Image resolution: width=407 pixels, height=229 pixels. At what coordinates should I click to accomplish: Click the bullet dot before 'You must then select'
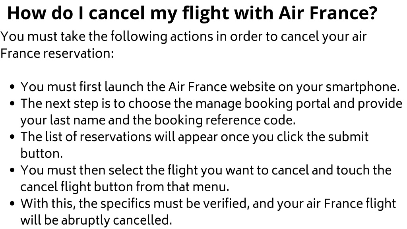pos(12,170)
